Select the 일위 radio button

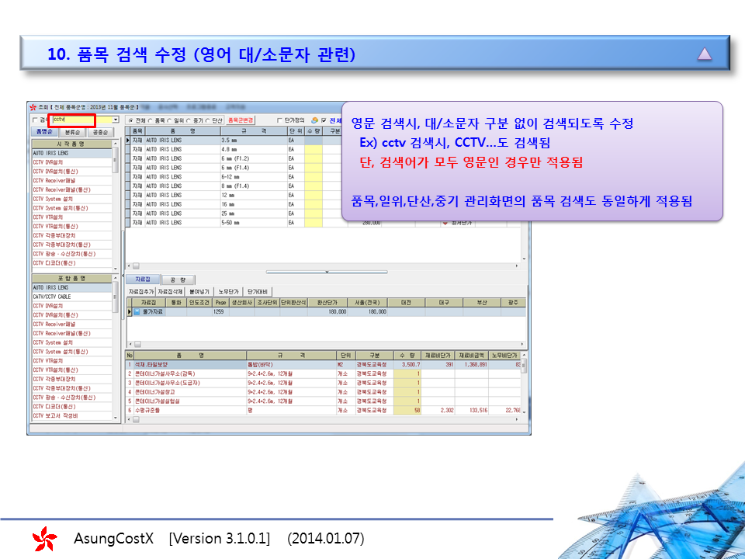[x=170, y=120]
